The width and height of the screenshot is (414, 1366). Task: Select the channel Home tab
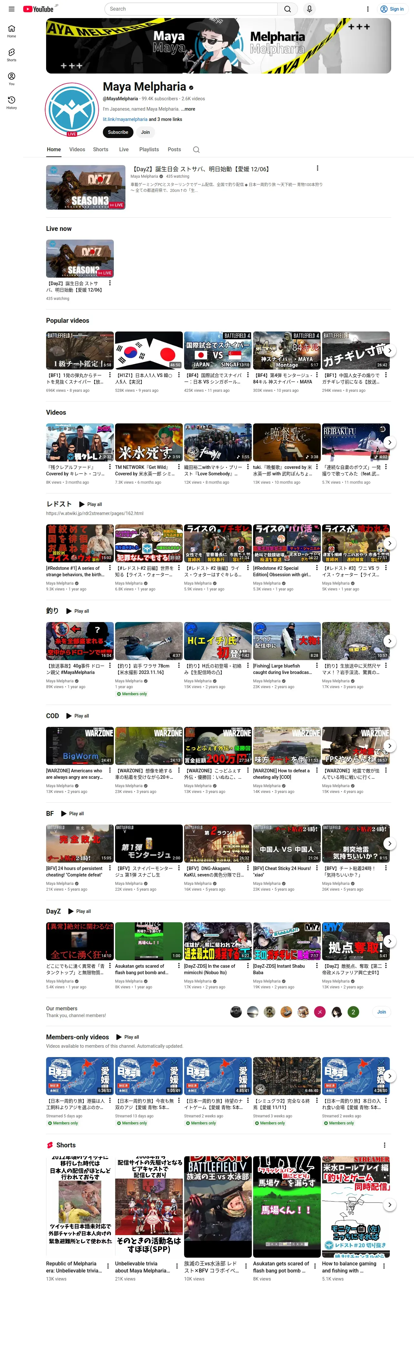(54, 150)
